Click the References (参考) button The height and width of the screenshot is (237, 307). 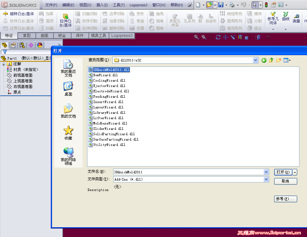286,199
